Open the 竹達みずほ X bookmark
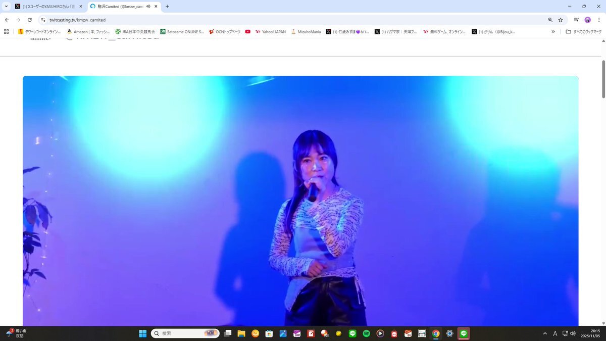This screenshot has width=606, height=341. 348,31
